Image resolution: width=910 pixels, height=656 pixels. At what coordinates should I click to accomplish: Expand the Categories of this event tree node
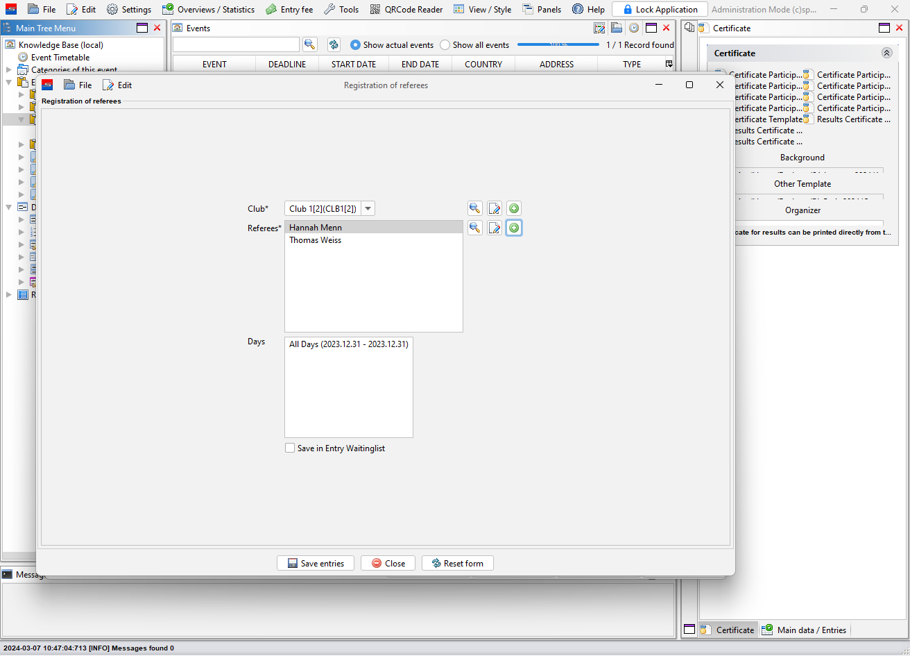pos(9,69)
